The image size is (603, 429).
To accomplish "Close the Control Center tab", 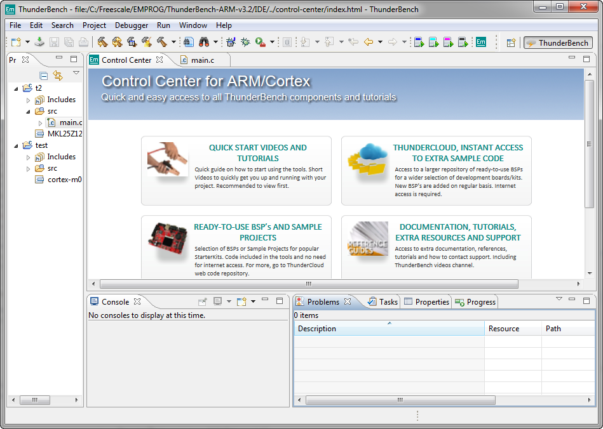I will coord(160,60).
